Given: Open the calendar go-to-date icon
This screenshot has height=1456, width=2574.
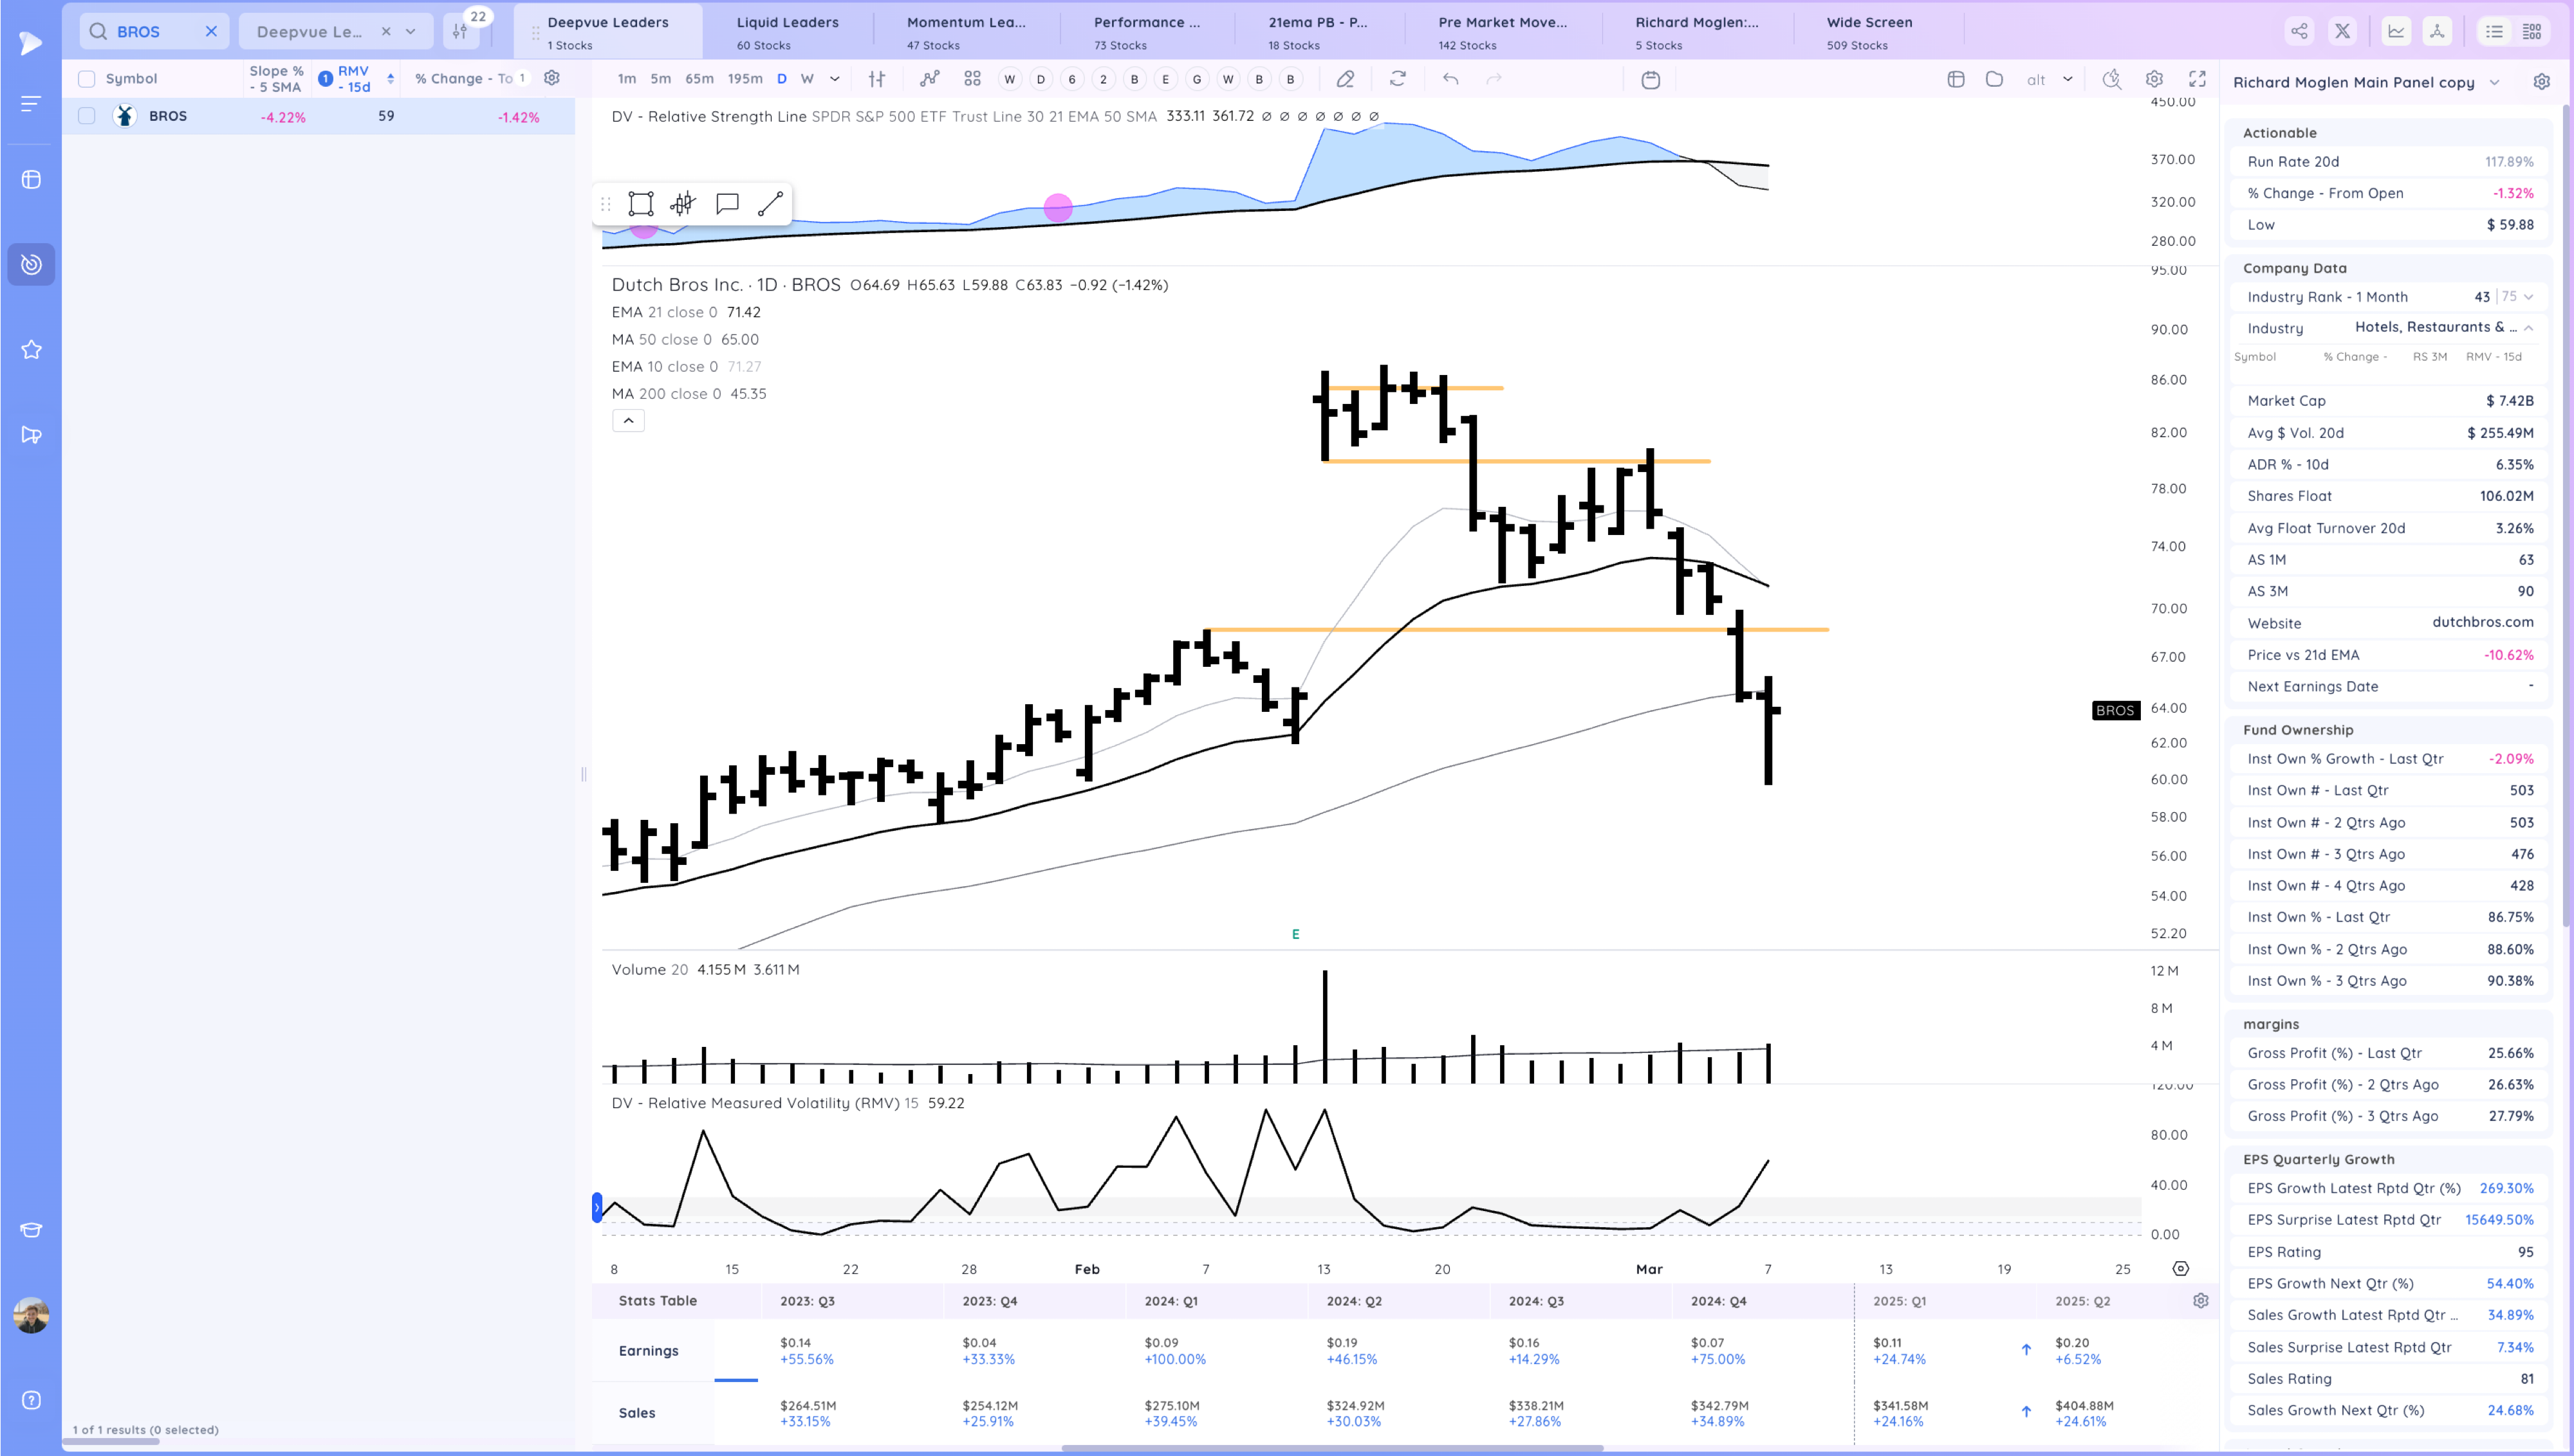Looking at the screenshot, I should (1651, 79).
